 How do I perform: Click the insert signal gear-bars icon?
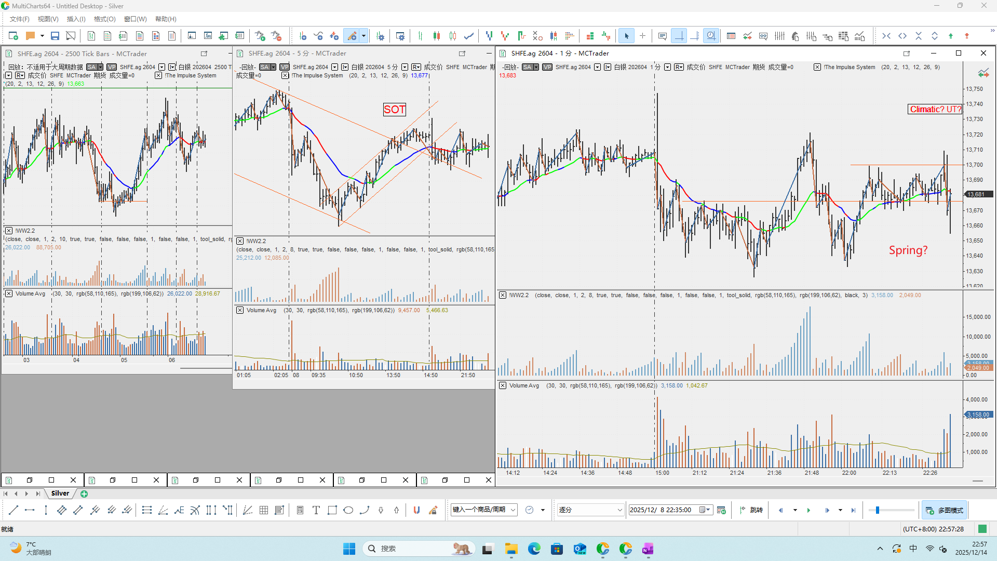coord(380,36)
